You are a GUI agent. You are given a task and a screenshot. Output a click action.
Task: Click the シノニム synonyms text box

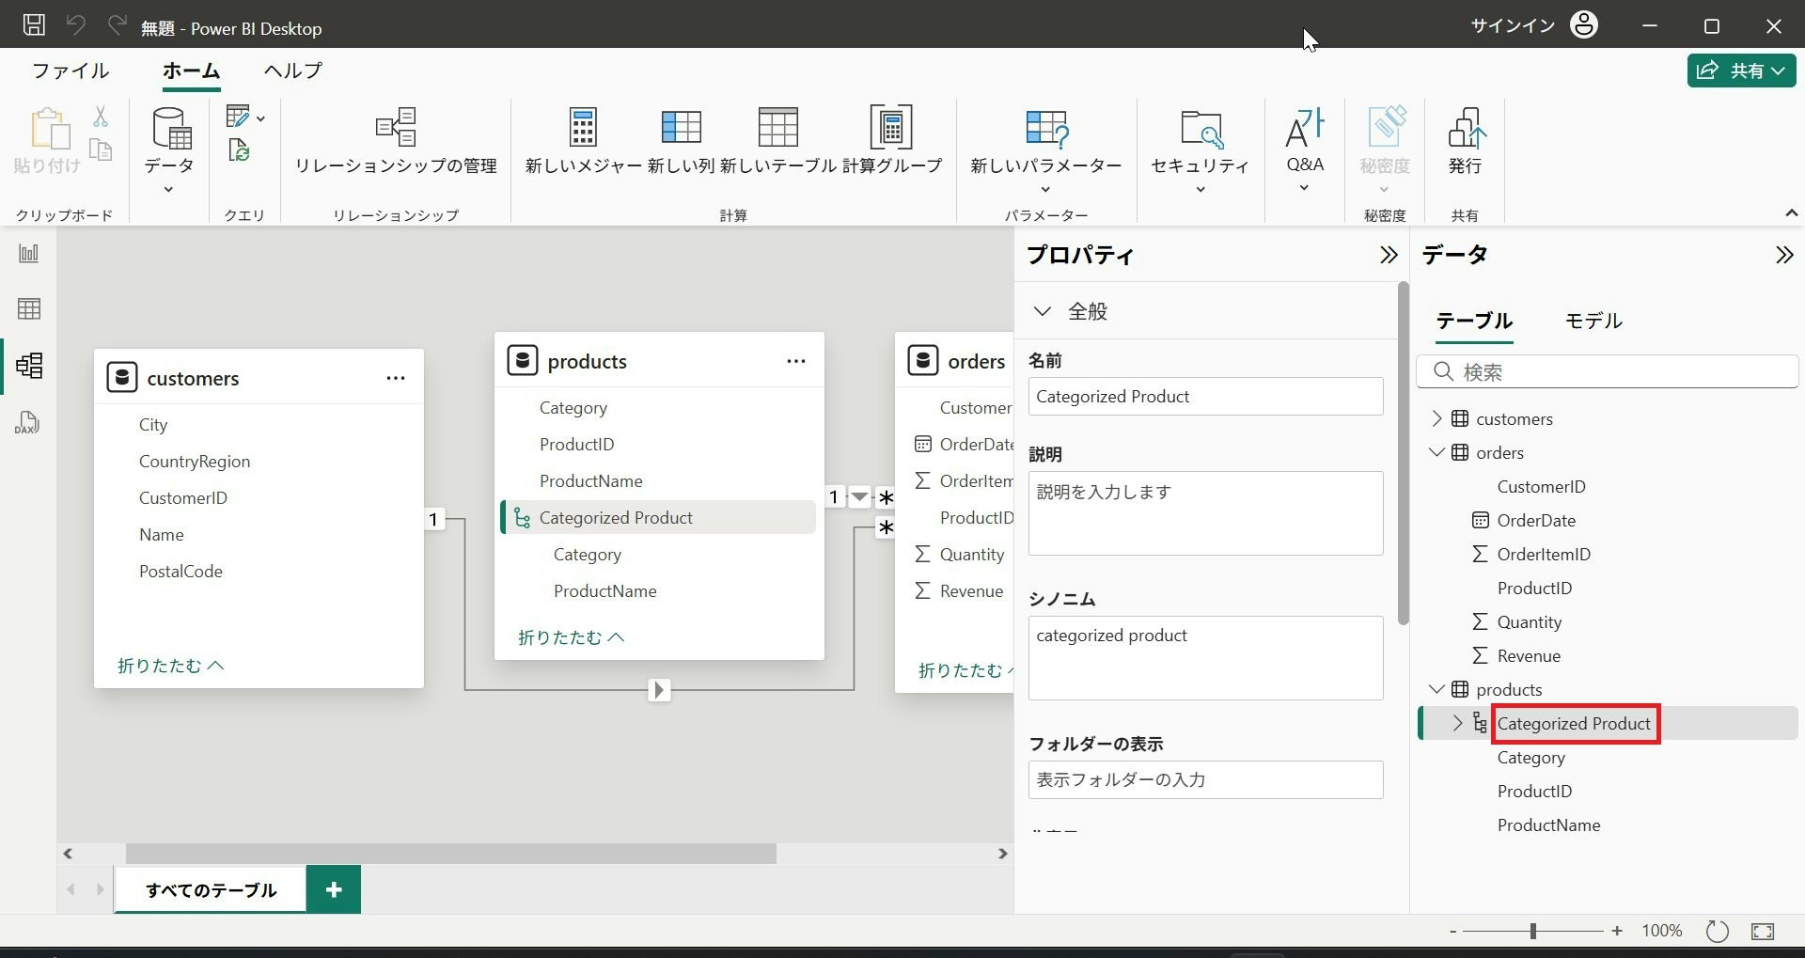(1206, 658)
